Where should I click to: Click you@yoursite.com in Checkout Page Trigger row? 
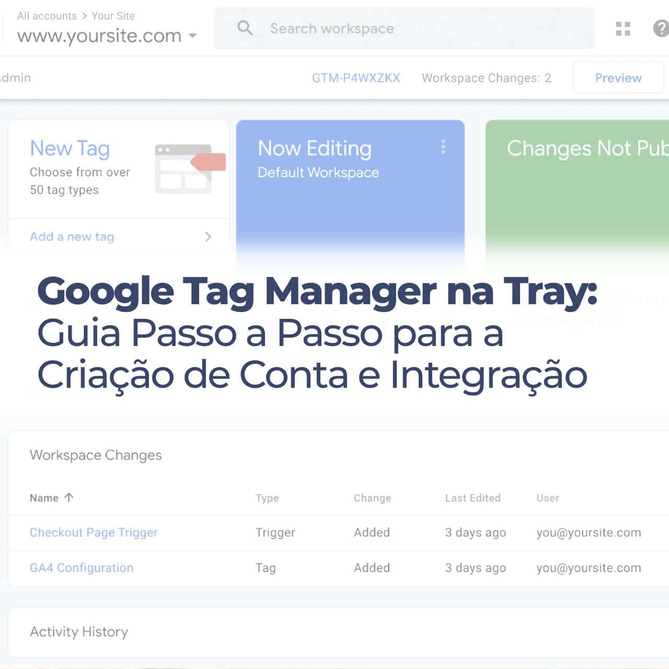point(589,533)
